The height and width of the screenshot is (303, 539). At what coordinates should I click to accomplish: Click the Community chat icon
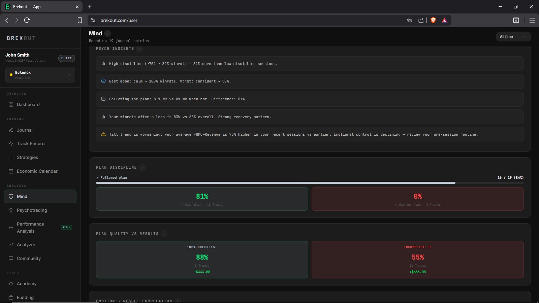(11, 258)
